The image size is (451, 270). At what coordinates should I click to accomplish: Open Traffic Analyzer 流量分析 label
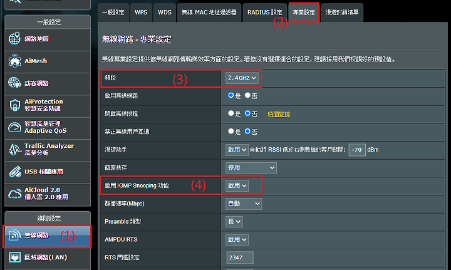point(49,149)
